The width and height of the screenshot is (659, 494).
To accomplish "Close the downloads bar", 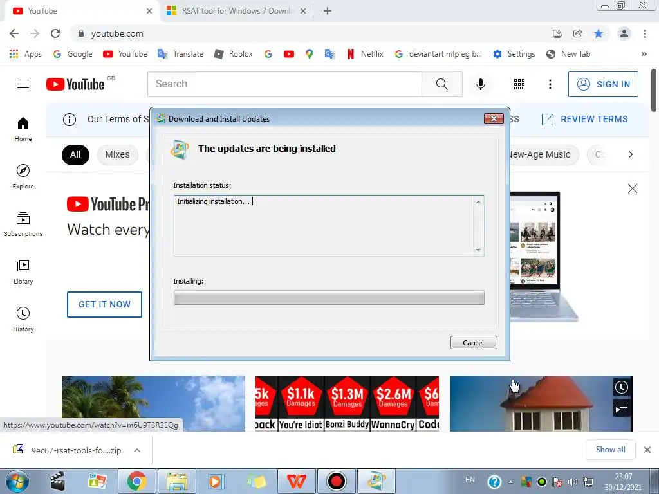I will point(647,450).
